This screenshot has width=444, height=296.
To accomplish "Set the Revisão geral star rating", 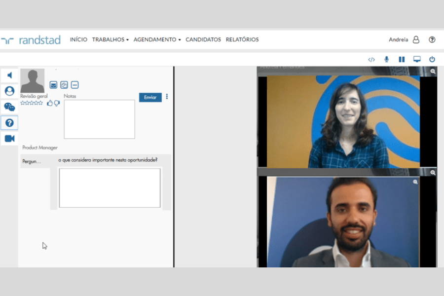I will tap(32, 103).
